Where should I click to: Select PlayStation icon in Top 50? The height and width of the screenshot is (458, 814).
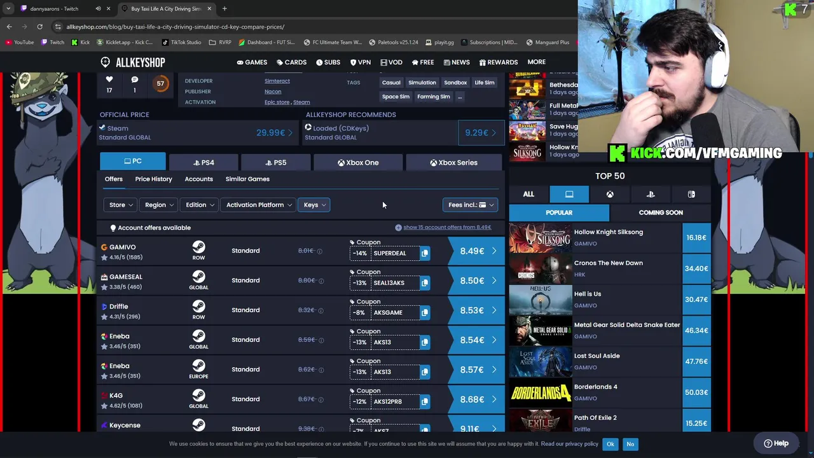click(x=651, y=194)
